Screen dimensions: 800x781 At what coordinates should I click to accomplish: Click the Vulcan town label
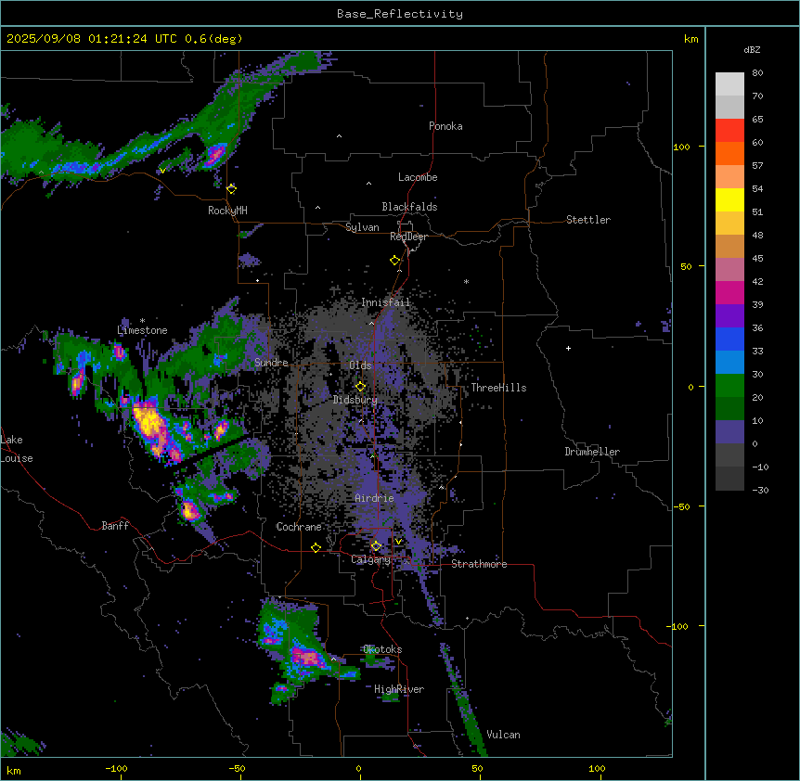(503, 735)
